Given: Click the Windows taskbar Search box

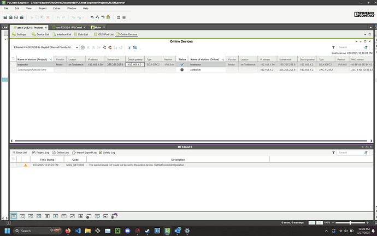Looking at the screenshot, I should click(x=32, y=231).
